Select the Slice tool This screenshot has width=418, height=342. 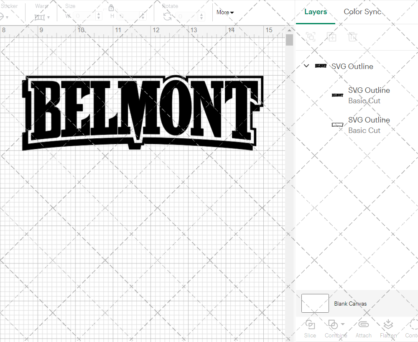(x=310, y=328)
